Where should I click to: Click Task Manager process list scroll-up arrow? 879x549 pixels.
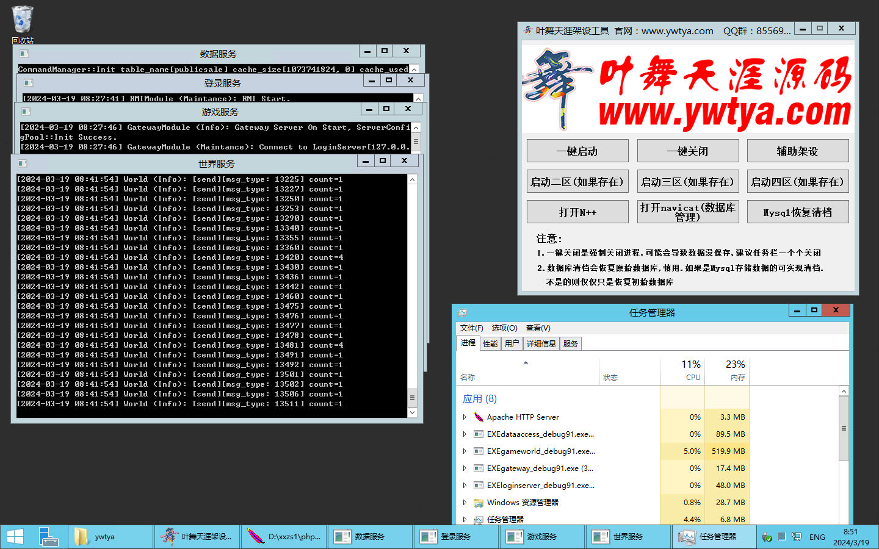click(844, 391)
